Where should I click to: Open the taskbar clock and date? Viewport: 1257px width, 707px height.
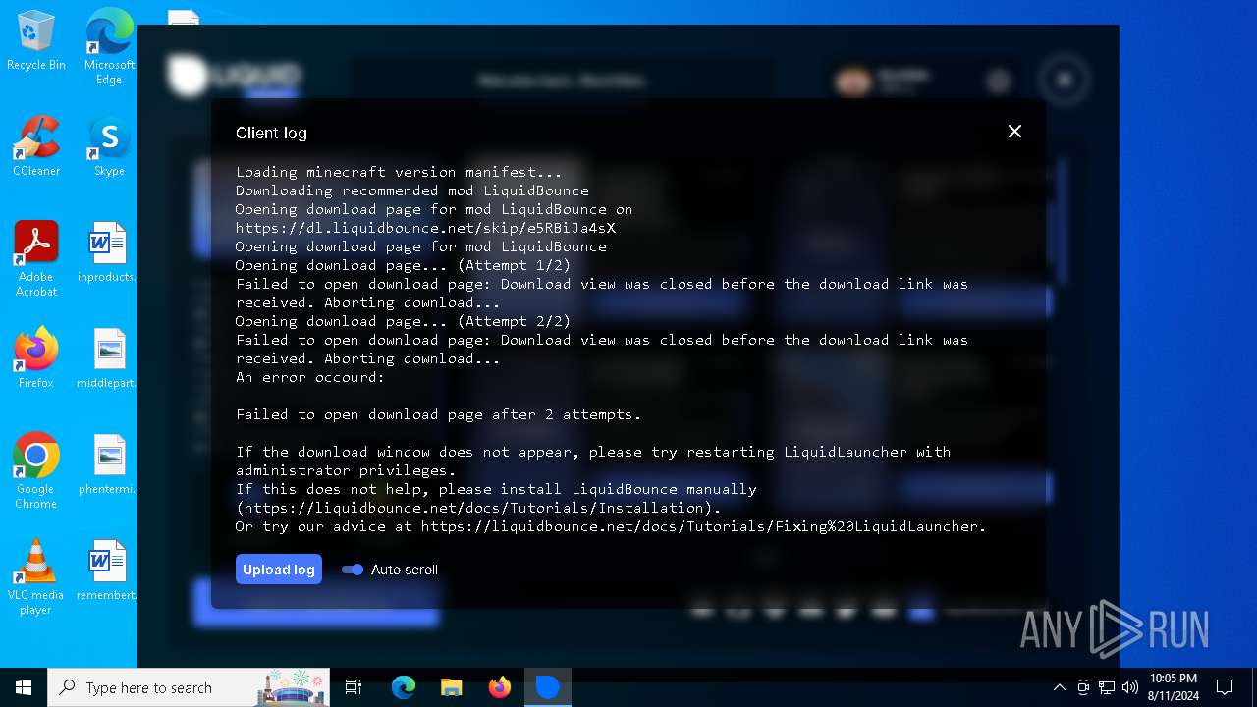[1173, 687]
